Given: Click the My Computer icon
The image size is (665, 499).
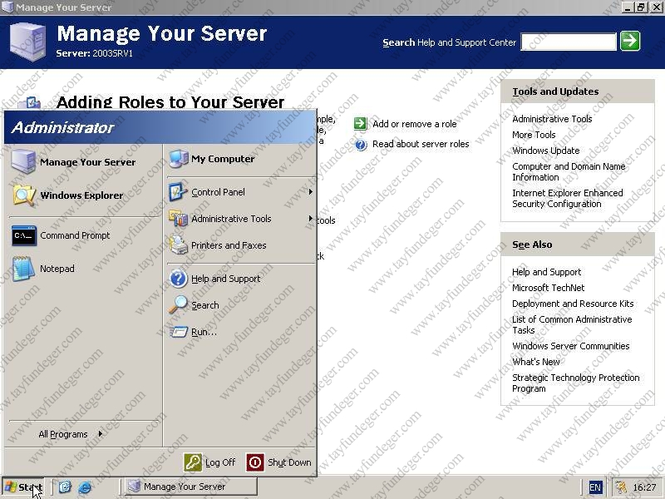Looking at the screenshot, I should pyautogui.click(x=179, y=159).
